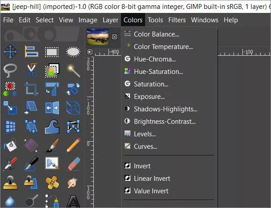The width and height of the screenshot is (271, 208).
Task: Choose the Pencil tool
Action: click(x=73, y=145)
